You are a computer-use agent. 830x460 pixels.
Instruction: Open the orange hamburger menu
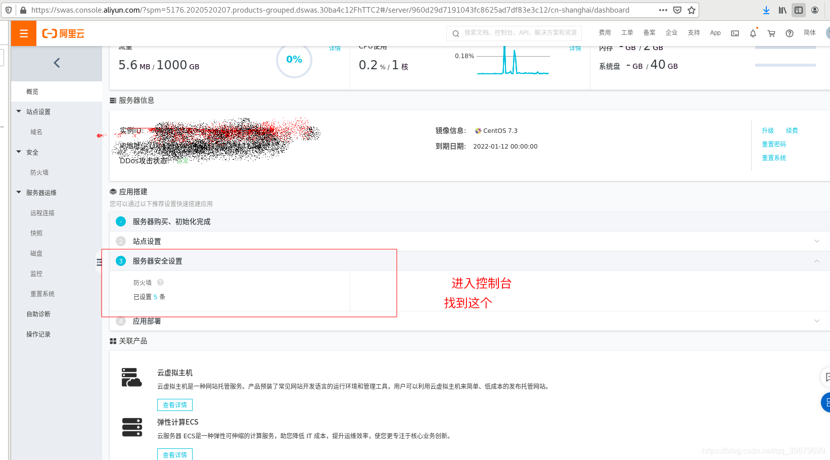coord(23,33)
